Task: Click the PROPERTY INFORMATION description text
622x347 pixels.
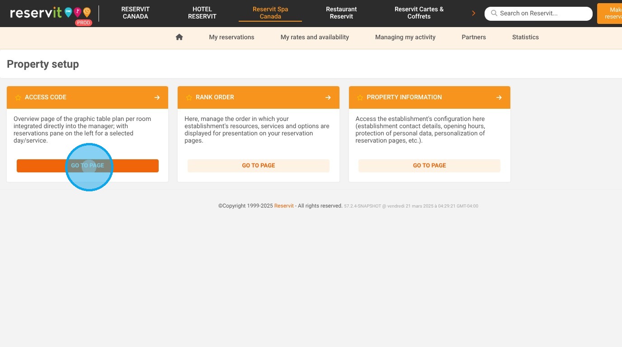Action: click(x=420, y=130)
